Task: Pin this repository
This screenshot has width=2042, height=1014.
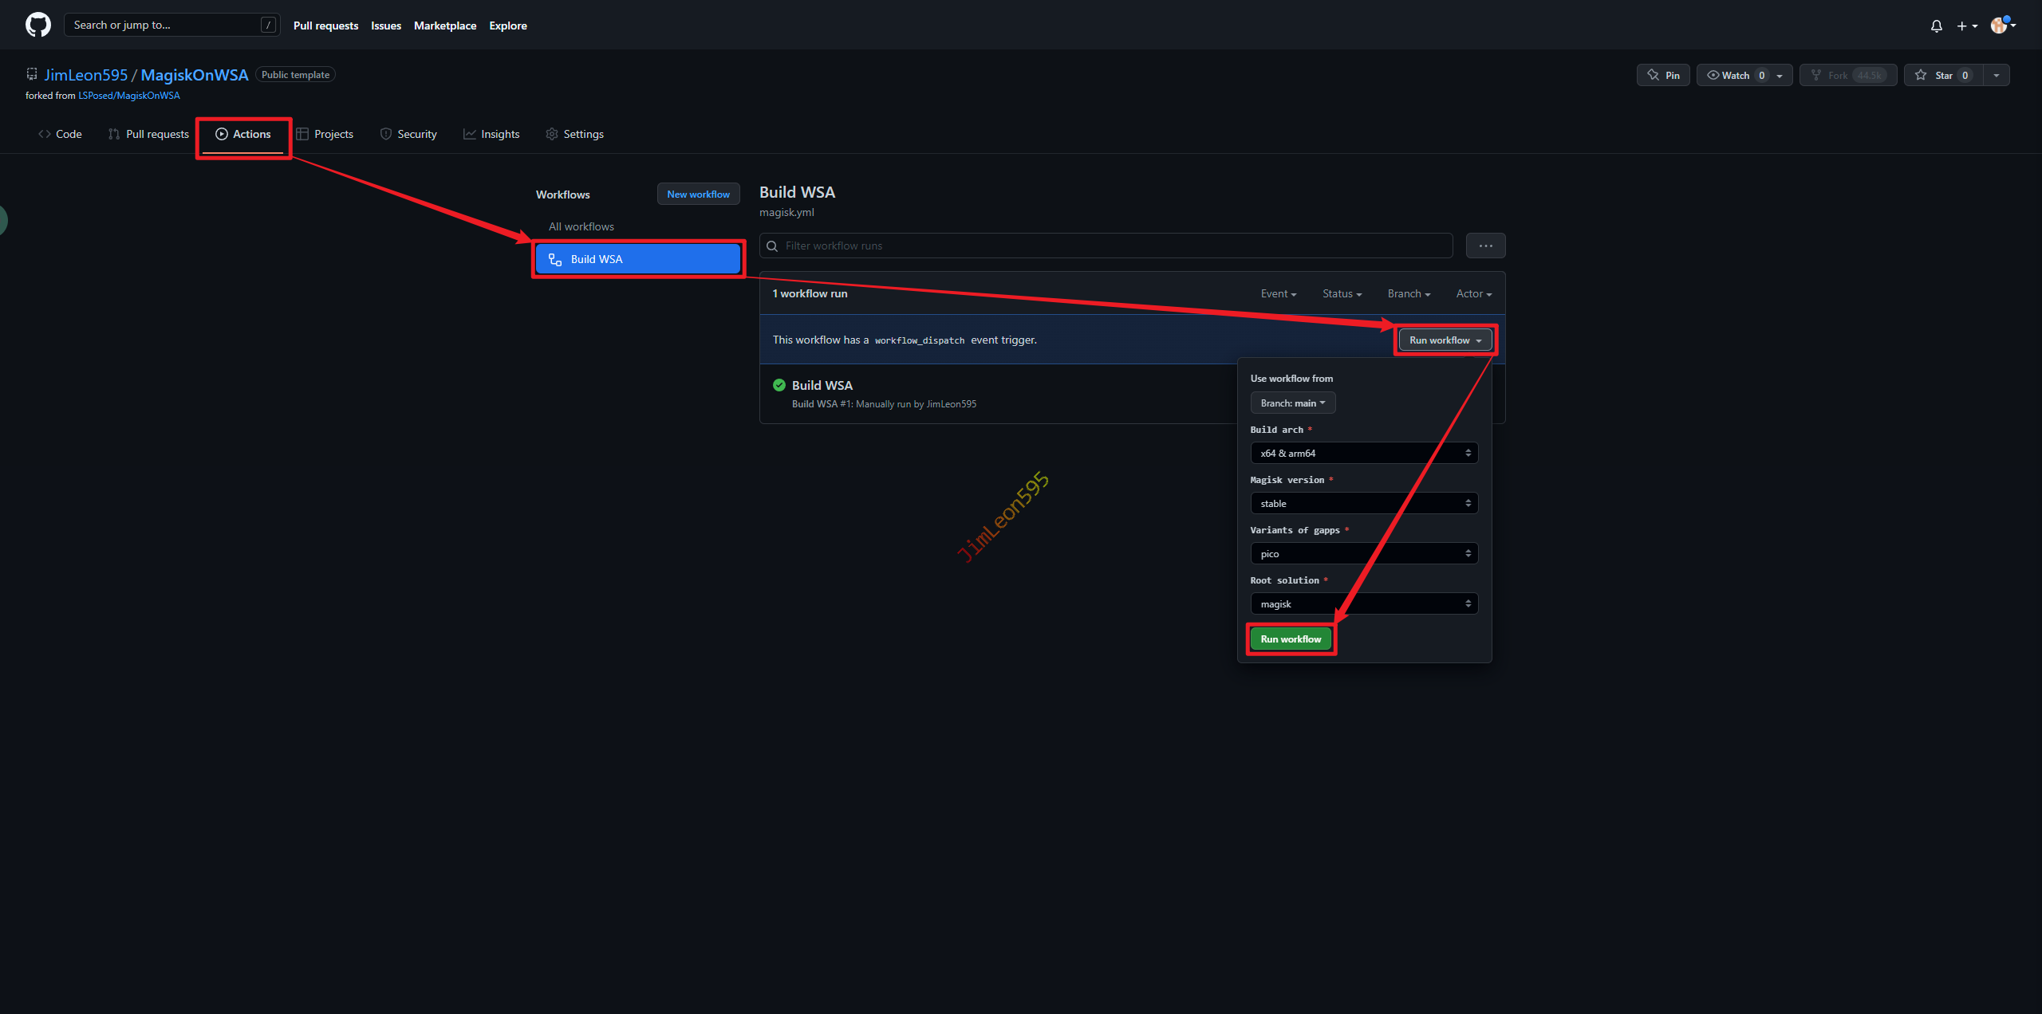Action: [1663, 75]
